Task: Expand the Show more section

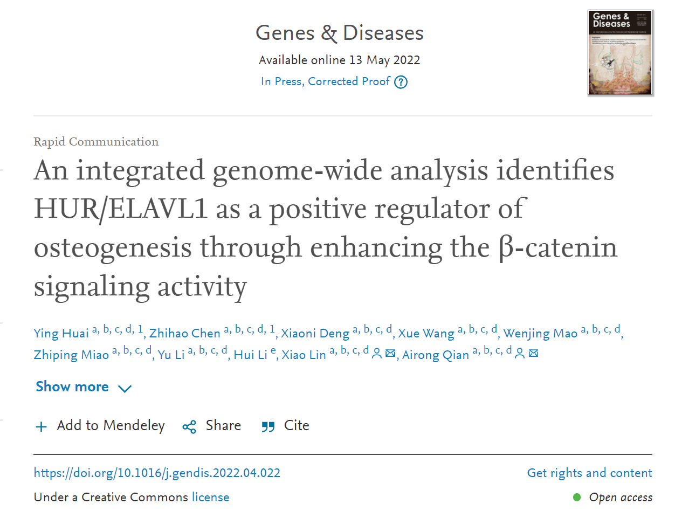Action: click(x=72, y=387)
